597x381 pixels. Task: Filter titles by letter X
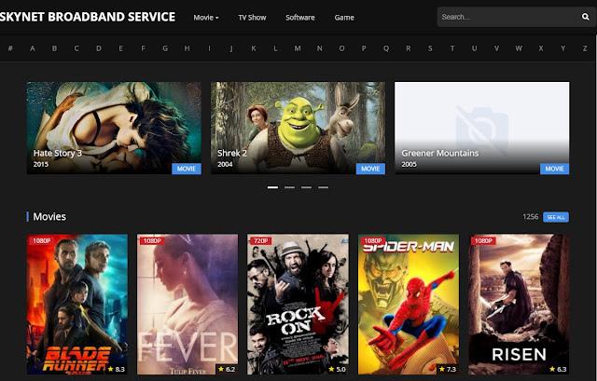541,48
